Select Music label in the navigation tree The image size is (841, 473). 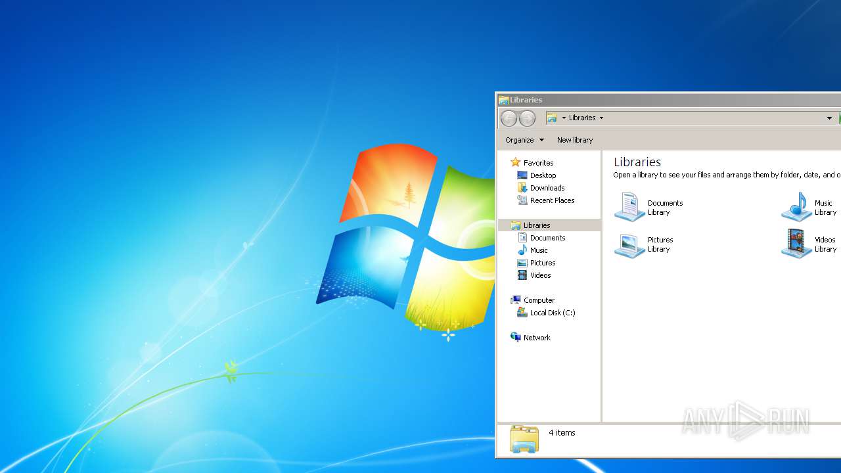(x=539, y=250)
